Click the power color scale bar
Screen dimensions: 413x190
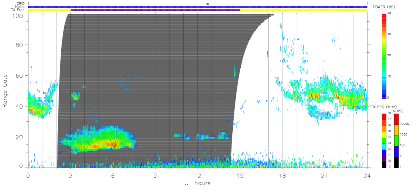(384, 56)
